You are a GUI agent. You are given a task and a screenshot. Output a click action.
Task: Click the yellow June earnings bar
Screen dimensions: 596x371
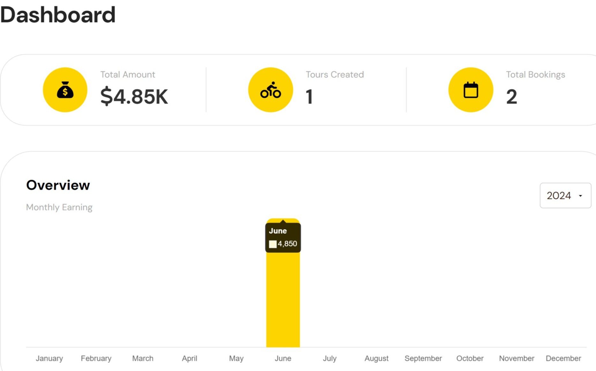283,299
